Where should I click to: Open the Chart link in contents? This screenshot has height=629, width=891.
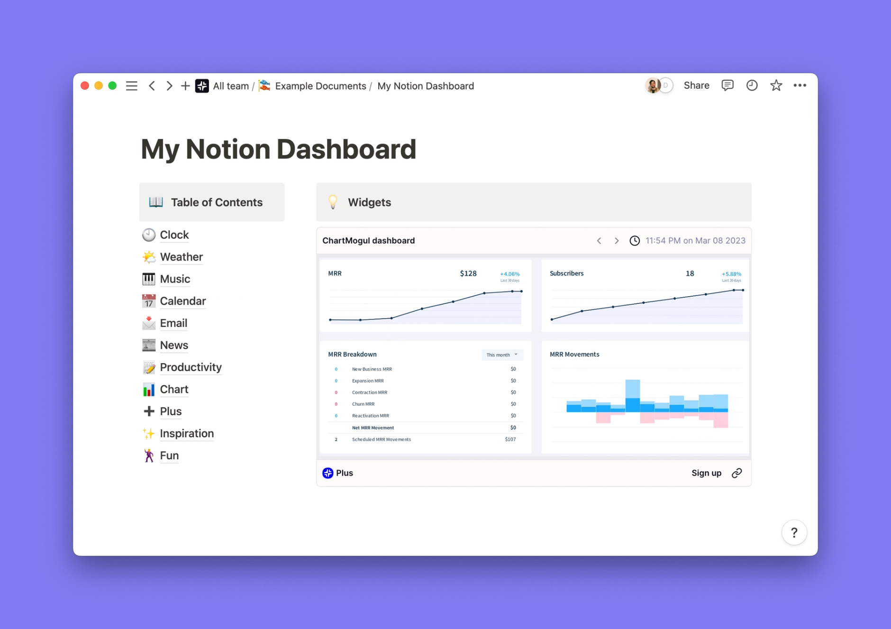coord(174,389)
